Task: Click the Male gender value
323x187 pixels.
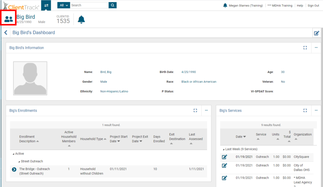Action: coord(103,82)
